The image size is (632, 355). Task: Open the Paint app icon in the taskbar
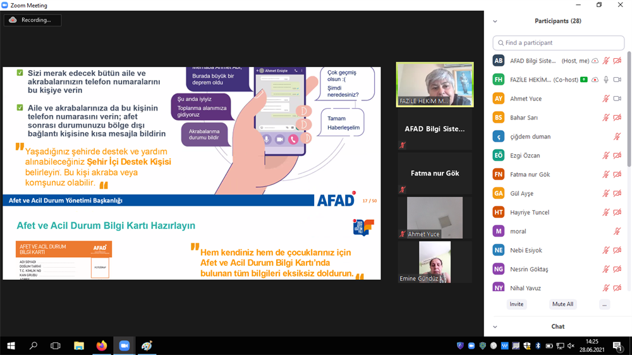[147, 346]
